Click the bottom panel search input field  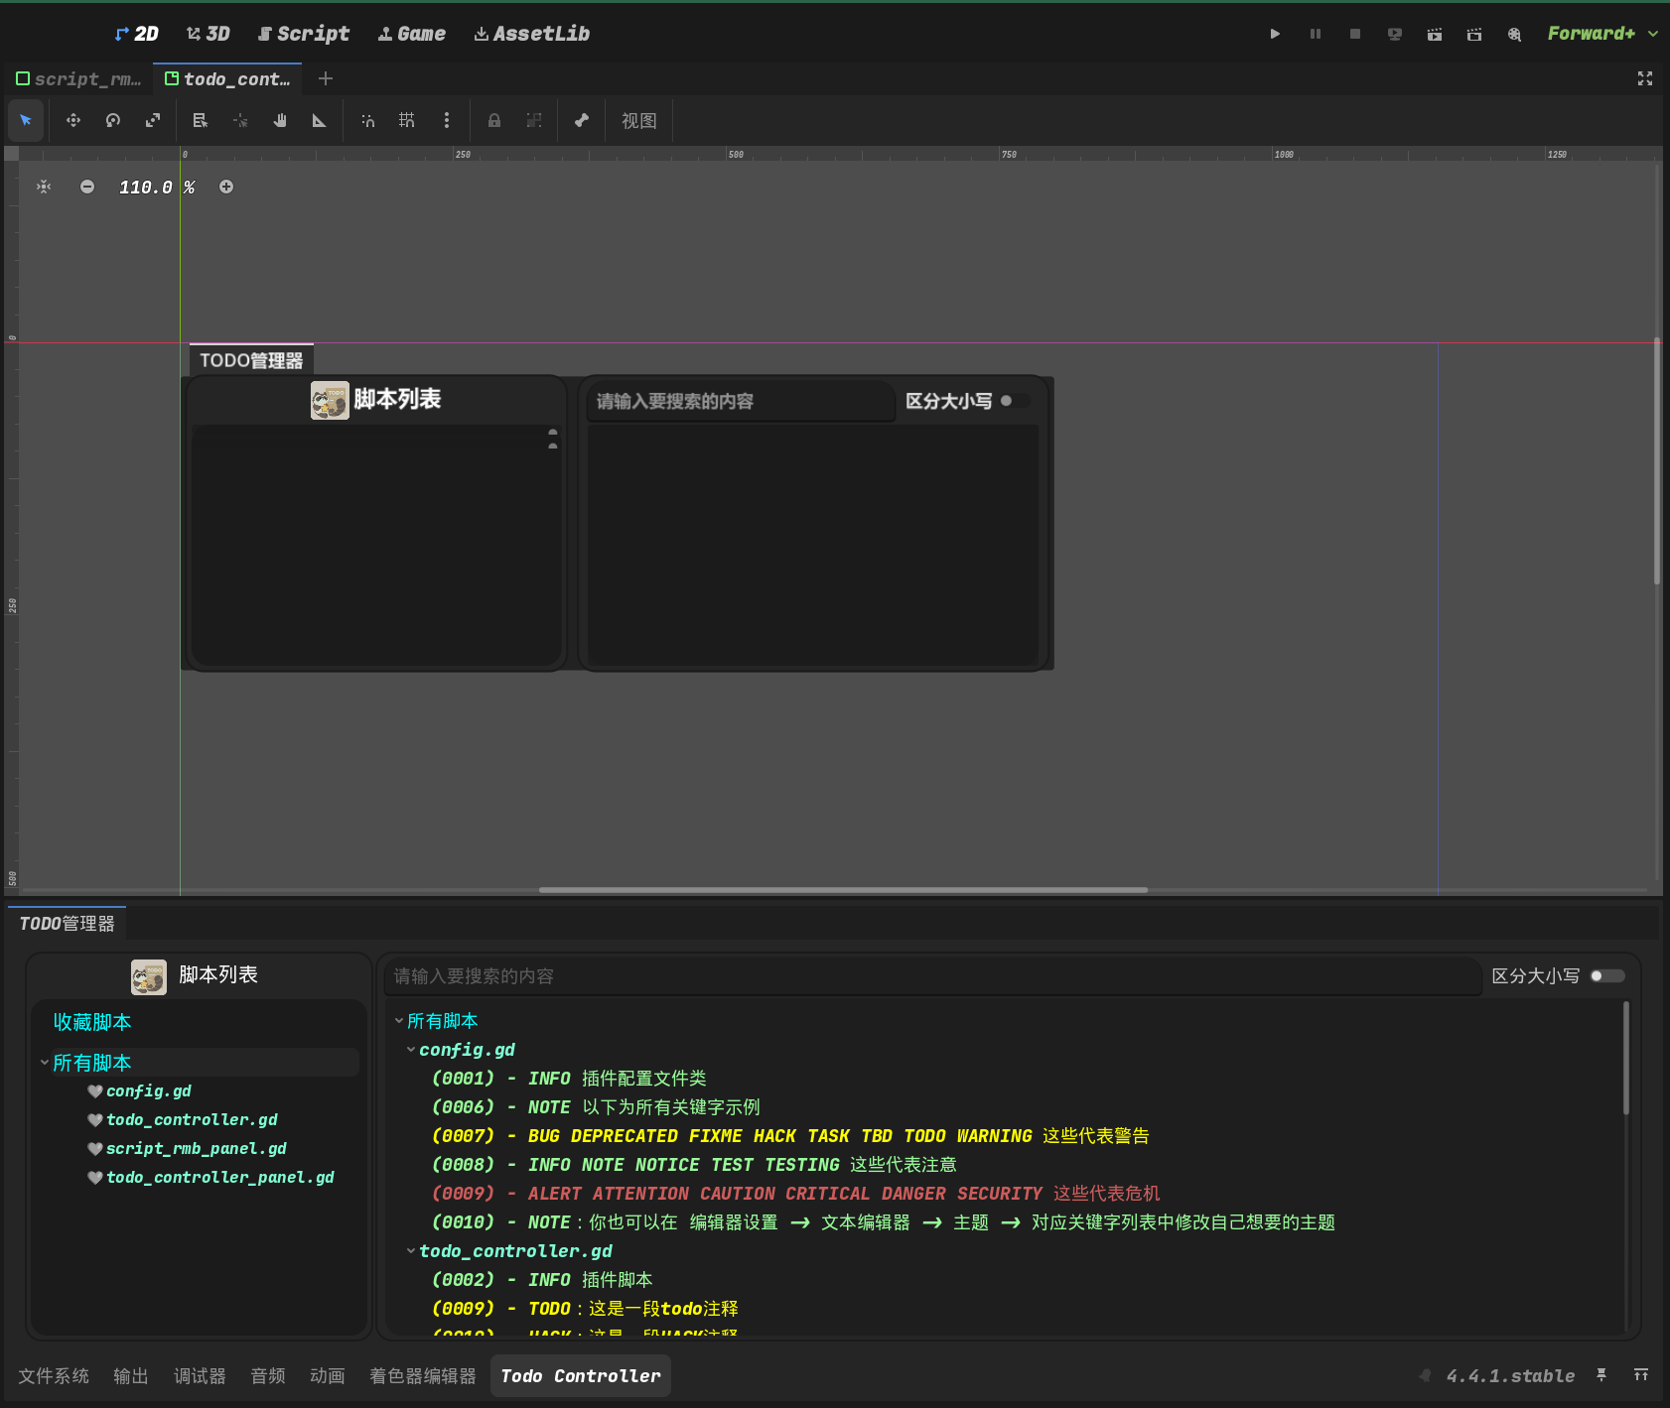(x=932, y=976)
